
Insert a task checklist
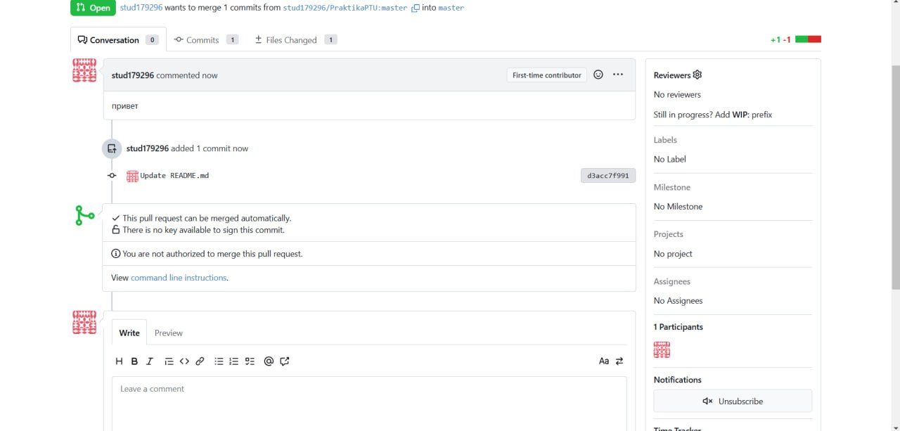click(x=250, y=361)
